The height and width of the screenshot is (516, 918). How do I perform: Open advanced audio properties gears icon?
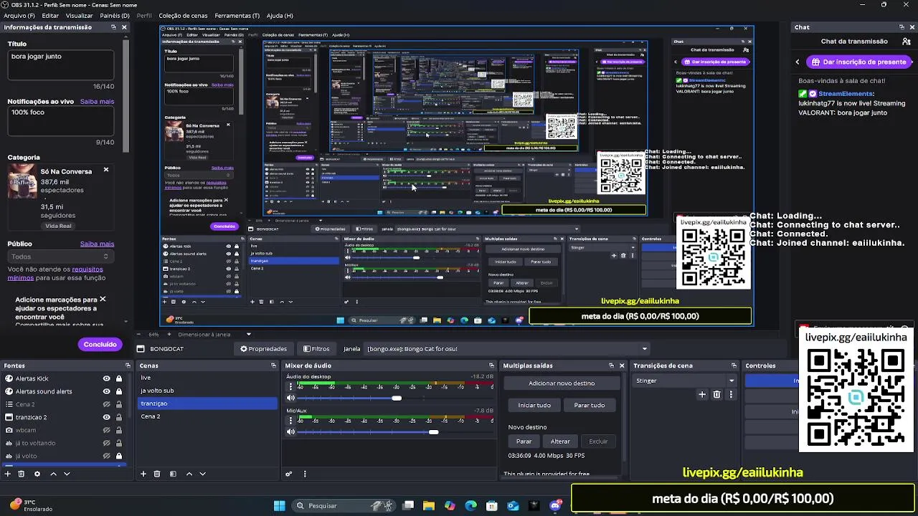pyautogui.click(x=289, y=474)
